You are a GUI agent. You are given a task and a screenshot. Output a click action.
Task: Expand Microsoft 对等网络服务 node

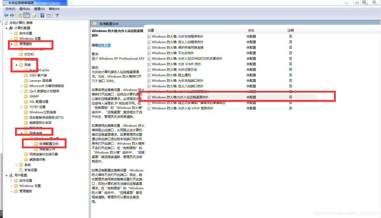(21, 86)
